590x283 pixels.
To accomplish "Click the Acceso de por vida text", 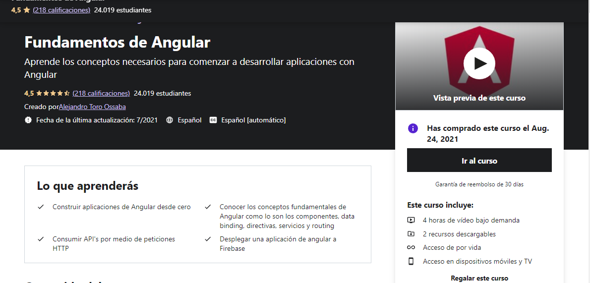I will pos(452,248).
